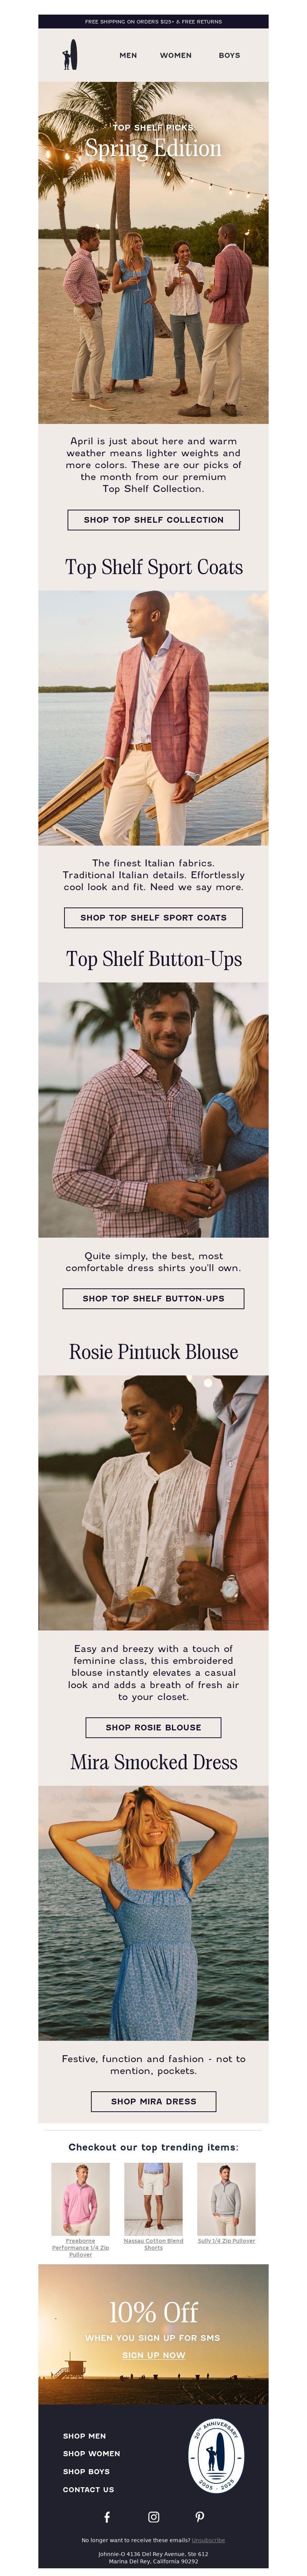Click Shop Top Shelf Sport Coats button

pos(153,917)
